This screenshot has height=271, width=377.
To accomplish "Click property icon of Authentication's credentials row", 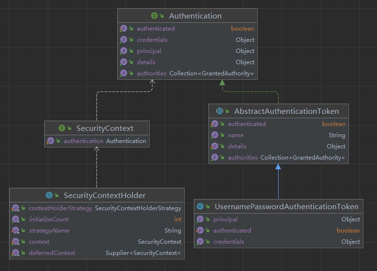I will (x=123, y=39).
